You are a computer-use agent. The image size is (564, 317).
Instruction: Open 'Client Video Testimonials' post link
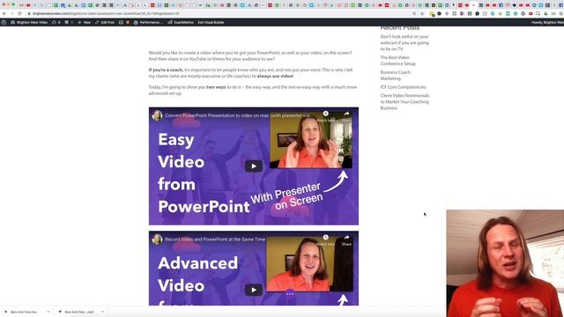click(404, 102)
